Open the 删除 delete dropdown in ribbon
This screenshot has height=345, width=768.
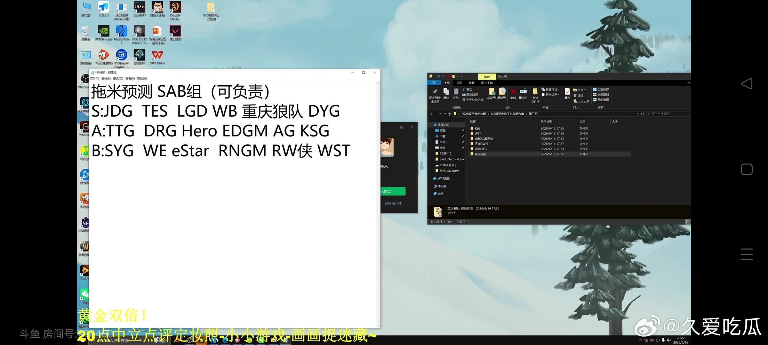point(513,94)
